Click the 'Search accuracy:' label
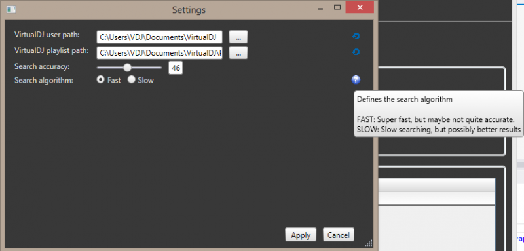524x251 pixels. pos(42,66)
